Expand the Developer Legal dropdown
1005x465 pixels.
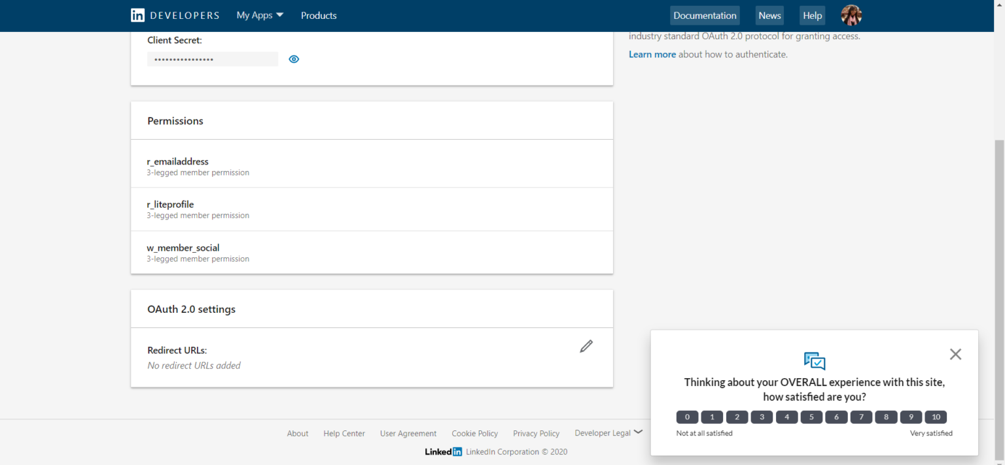[608, 432]
